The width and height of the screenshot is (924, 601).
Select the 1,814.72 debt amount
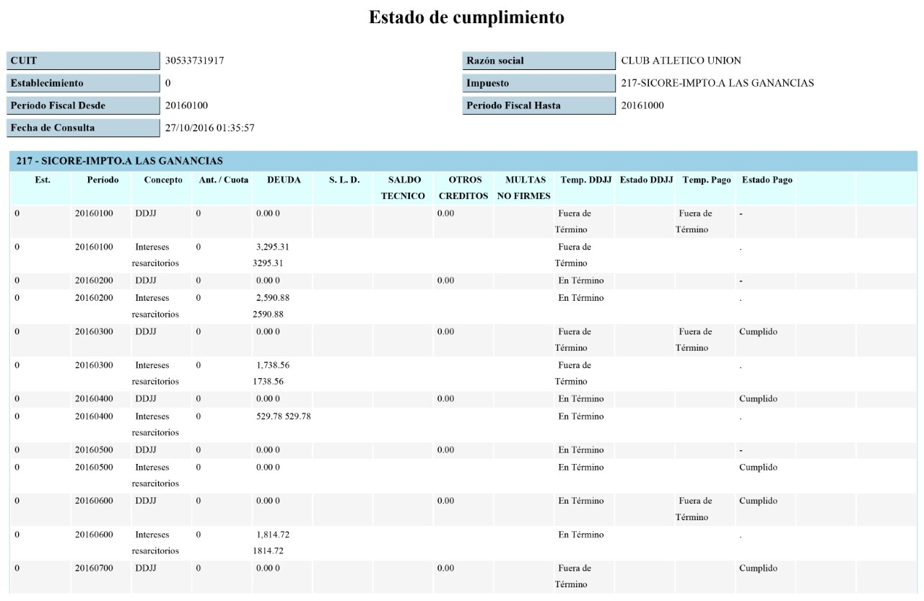pyautogui.click(x=273, y=535)
